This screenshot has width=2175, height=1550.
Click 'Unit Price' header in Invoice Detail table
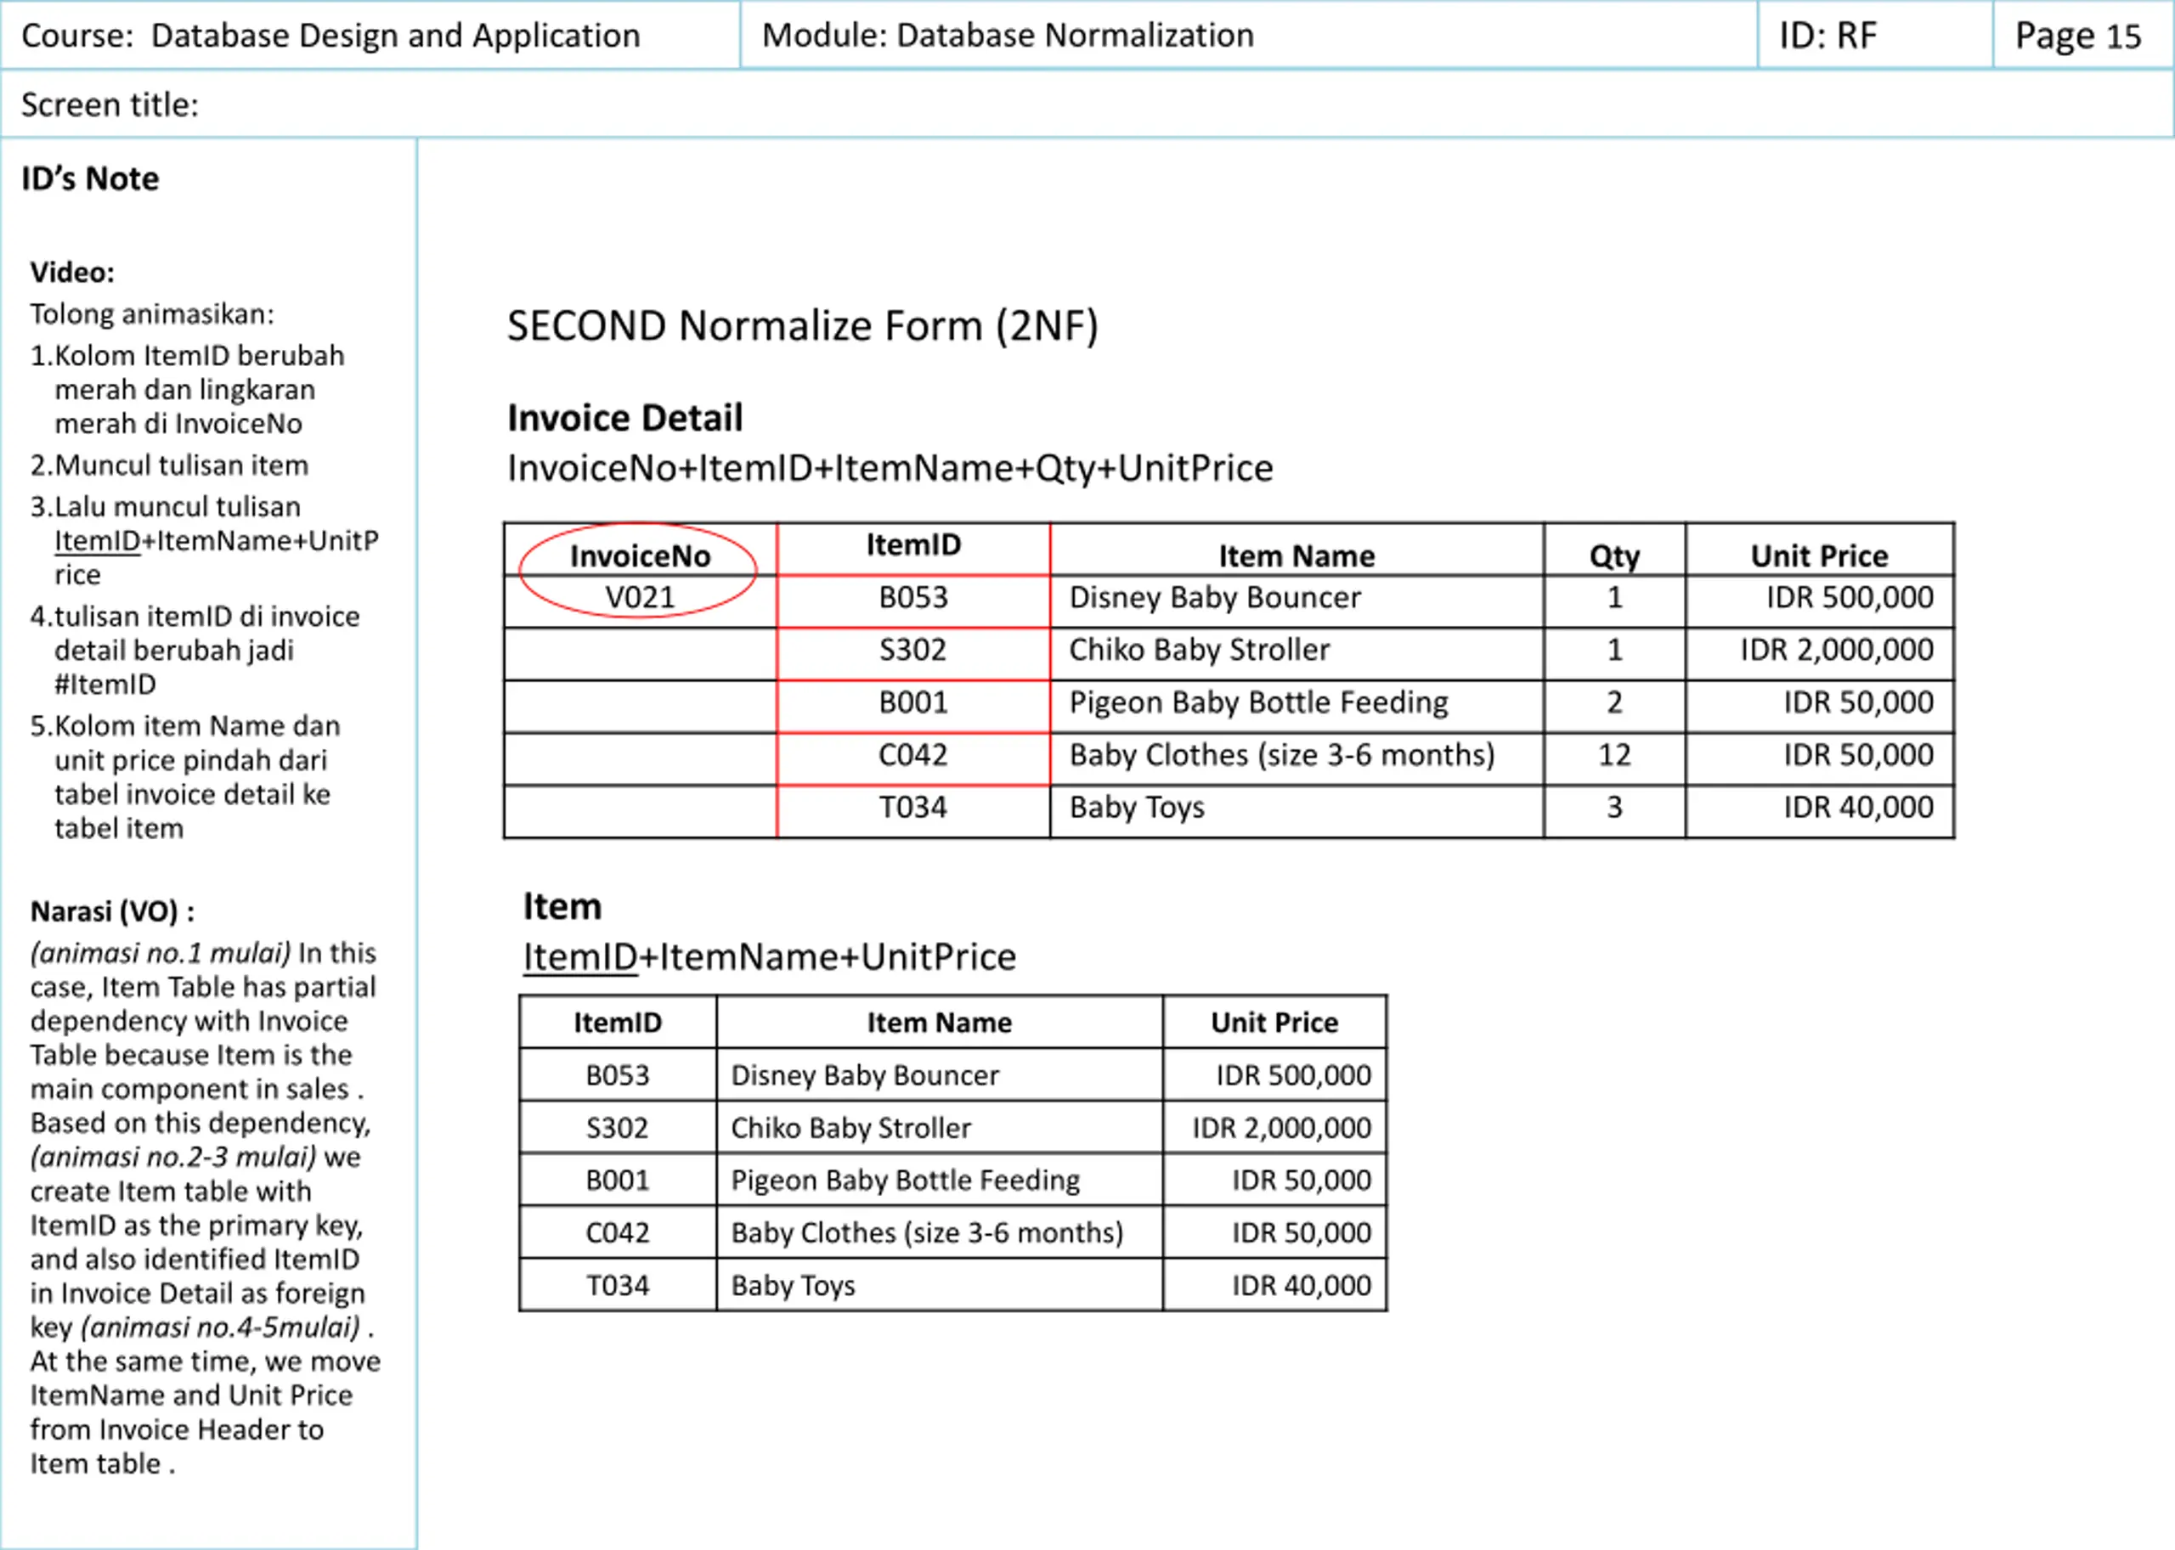[1819, 555]
